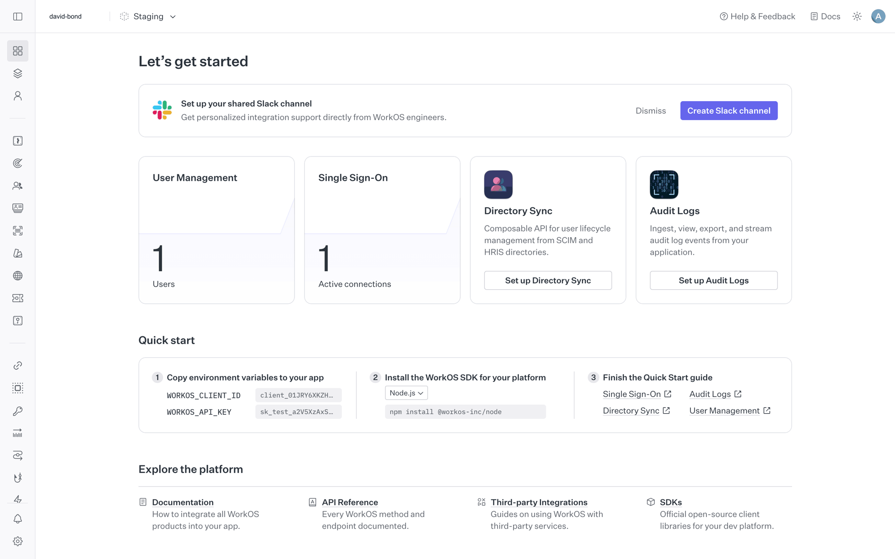
Task: Open the stacked layers sidebar icon
Action: click(x=18, y=73)
